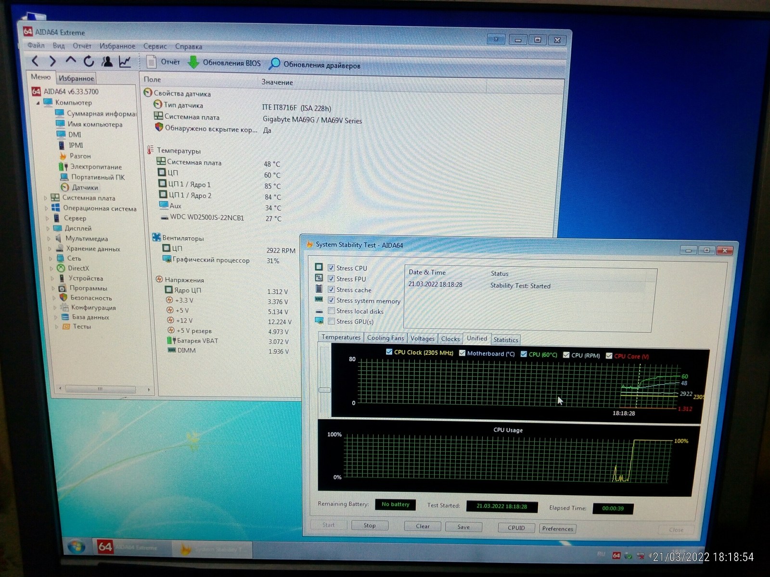Click Обновления драйверов in the toolbar
The width and height of the screenshot is (770, 577).
(314, 64)
